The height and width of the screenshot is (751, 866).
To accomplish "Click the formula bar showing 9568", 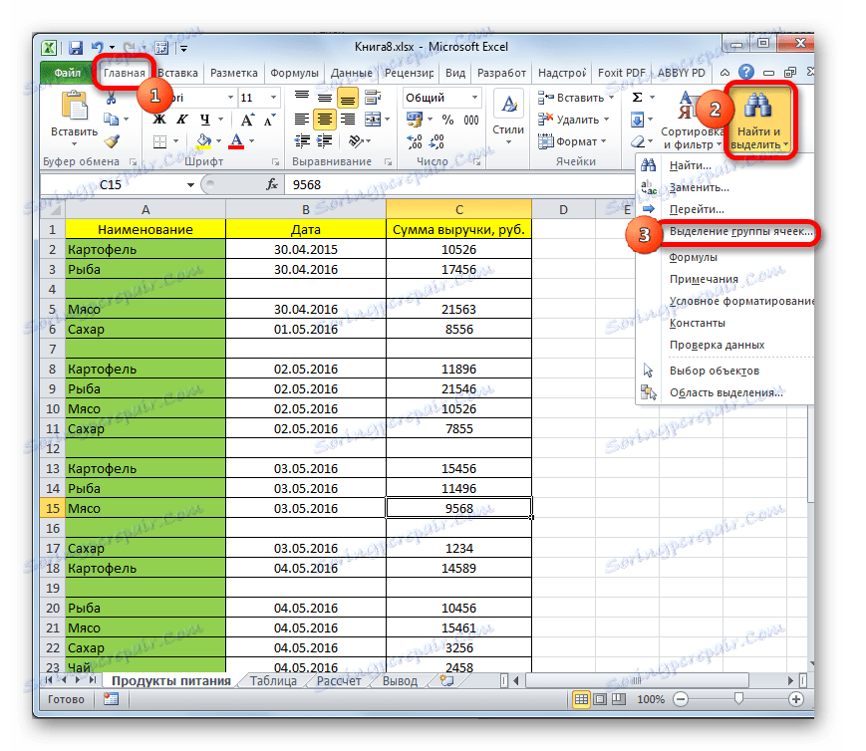I will pyautogui.click(x=458, y=184).
